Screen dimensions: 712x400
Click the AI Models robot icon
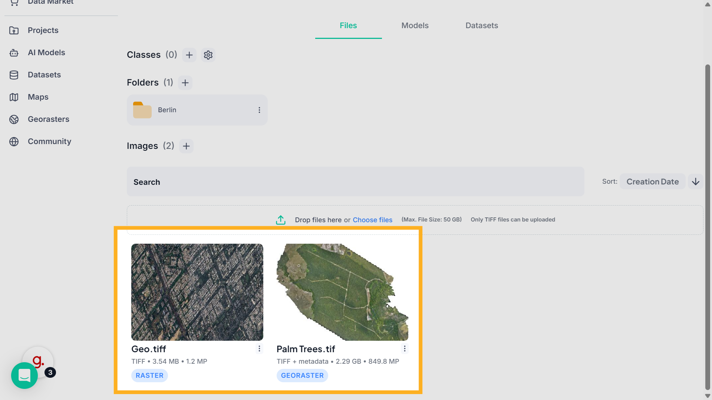pyautogui.click(x=14, y=53)
